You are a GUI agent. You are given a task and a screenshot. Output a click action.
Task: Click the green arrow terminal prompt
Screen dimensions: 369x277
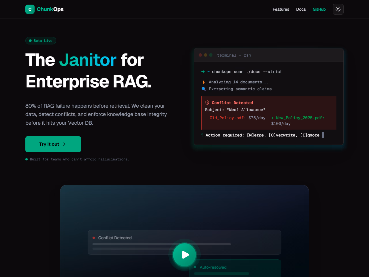203,72
